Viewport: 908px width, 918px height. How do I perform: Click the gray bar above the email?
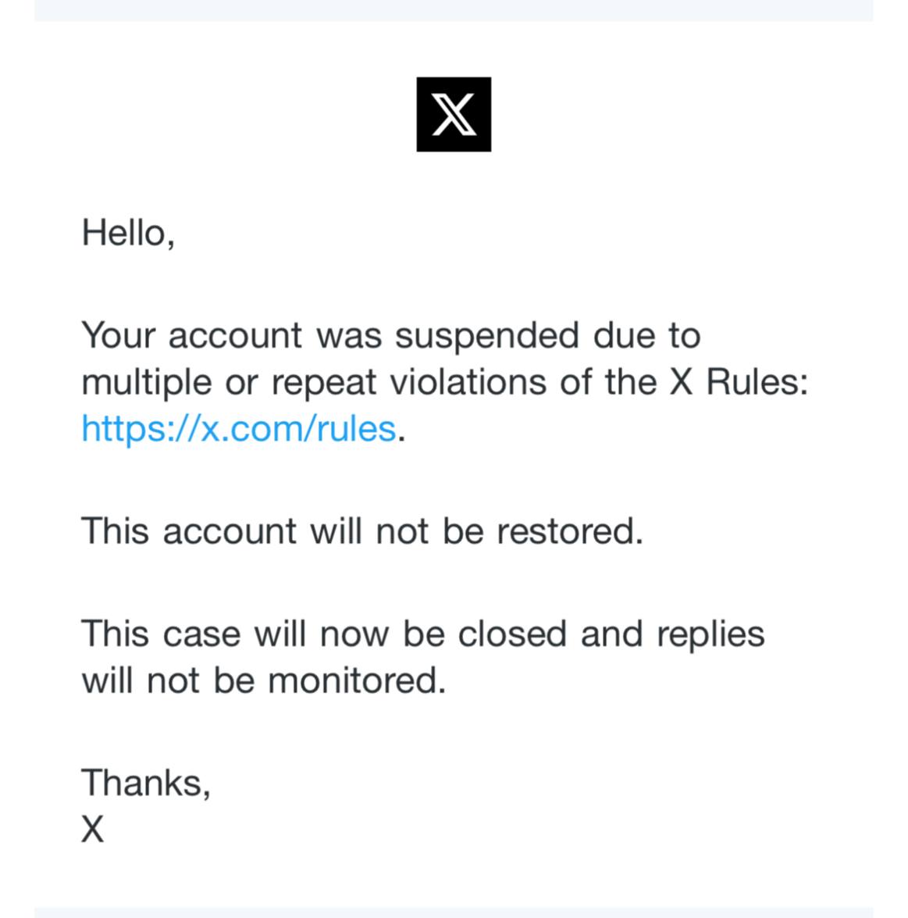tap(454, 10)
